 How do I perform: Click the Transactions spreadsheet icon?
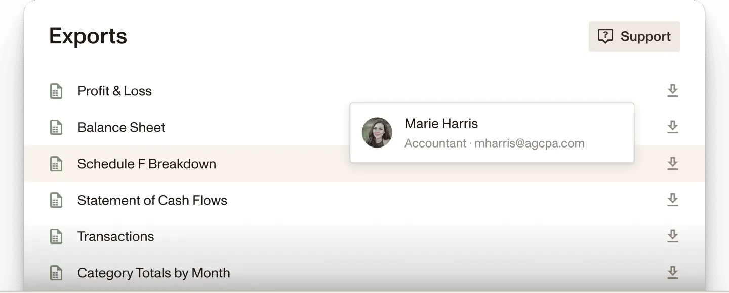[x=56, y=237]
